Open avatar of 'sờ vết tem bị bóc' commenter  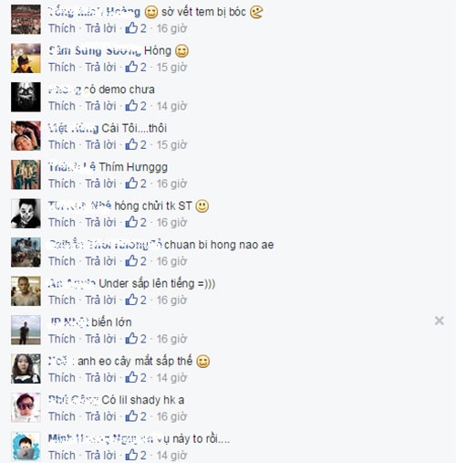[x=26, y=19]
